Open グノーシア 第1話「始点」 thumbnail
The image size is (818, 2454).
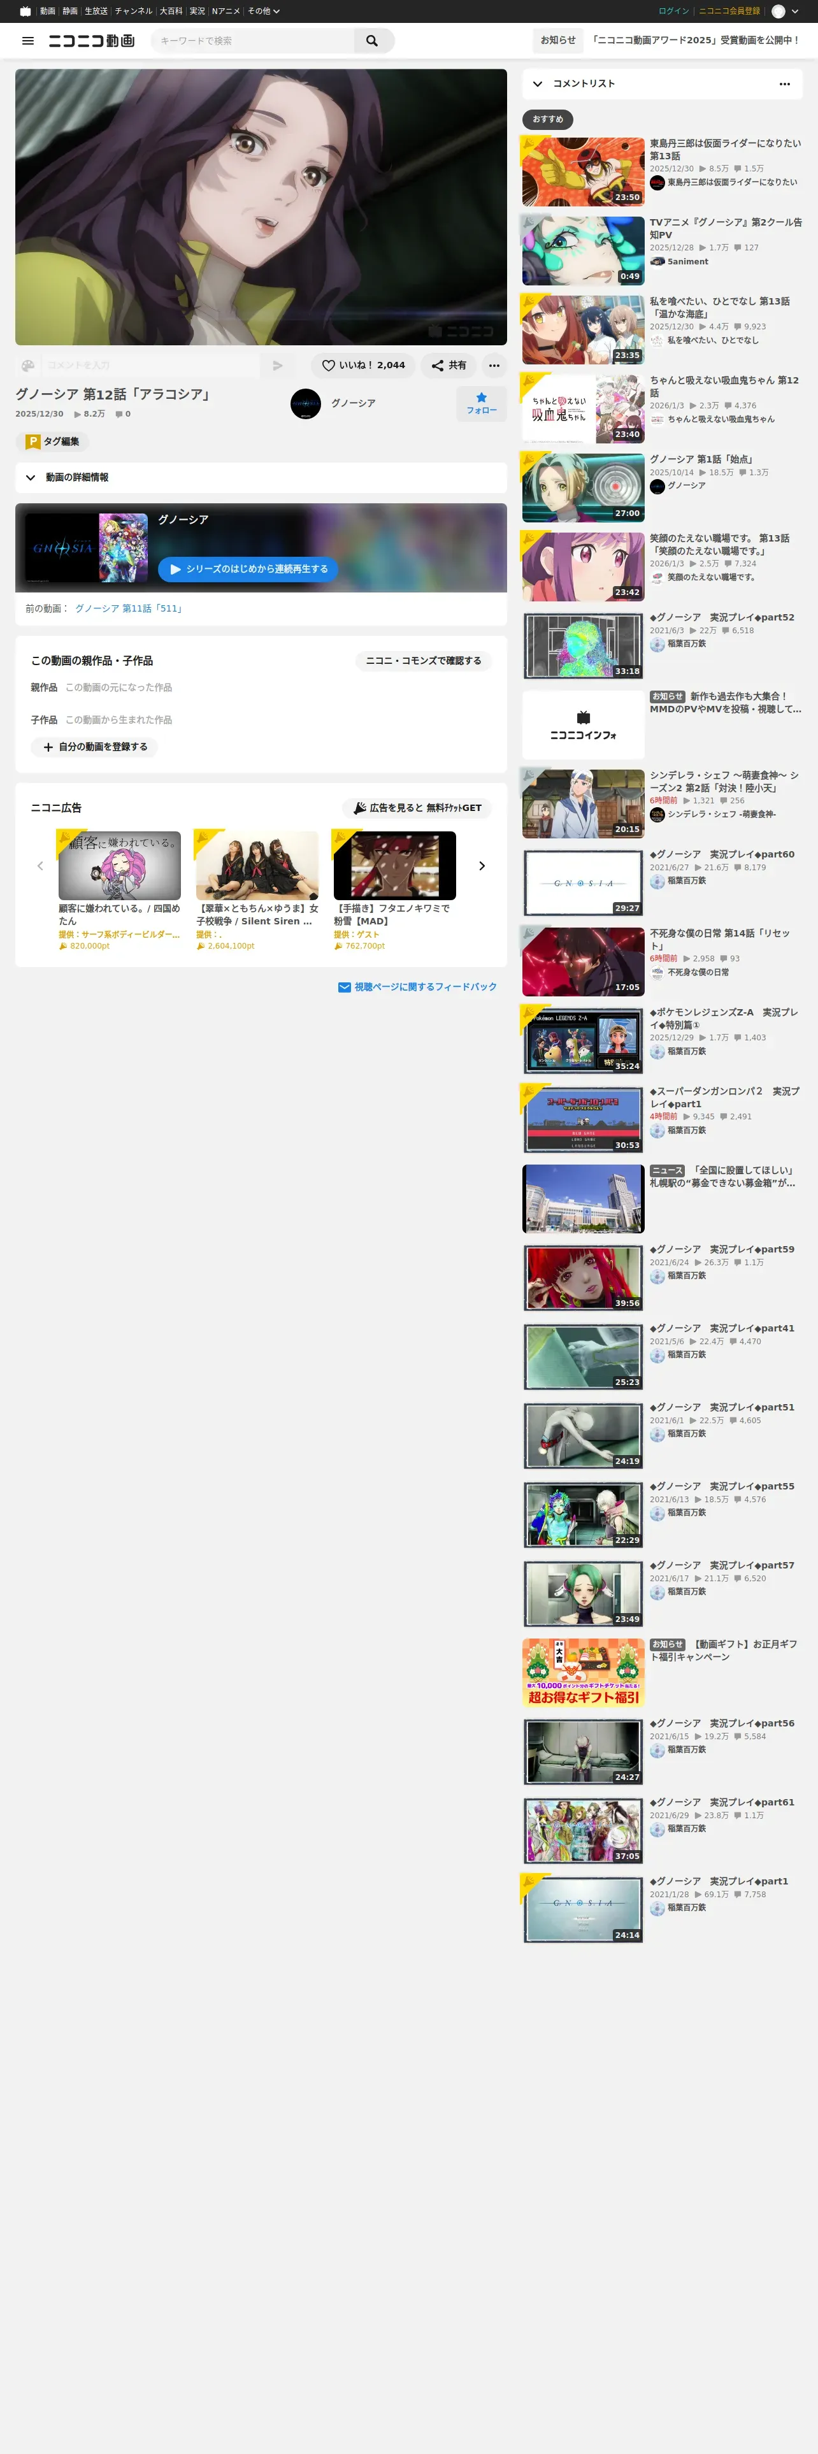(x=584, y=488)
